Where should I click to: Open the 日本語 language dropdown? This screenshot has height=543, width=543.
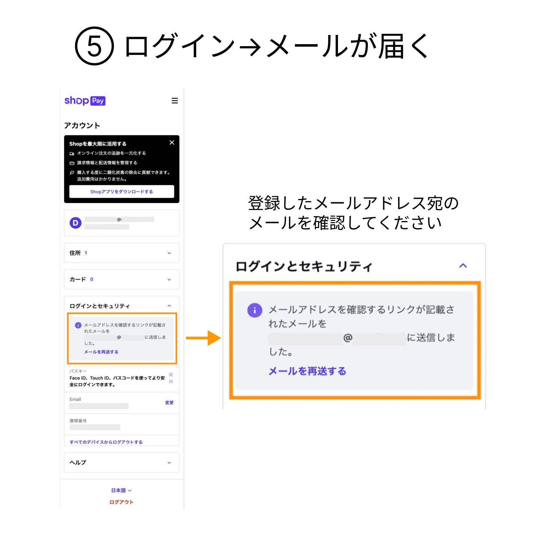tap(121, 490)
